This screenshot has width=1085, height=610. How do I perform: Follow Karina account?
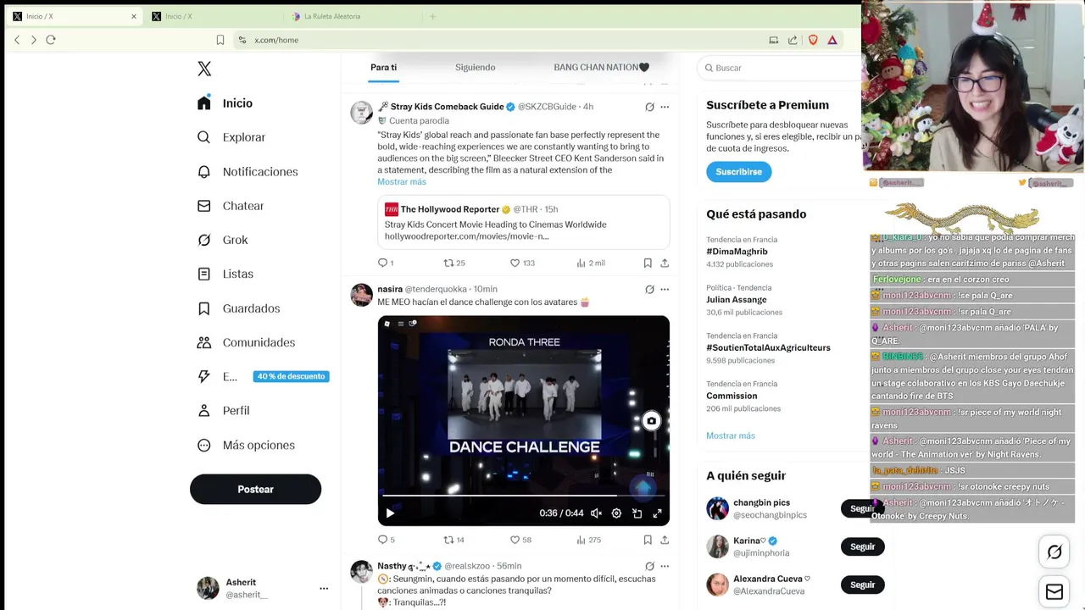(862, 546)
